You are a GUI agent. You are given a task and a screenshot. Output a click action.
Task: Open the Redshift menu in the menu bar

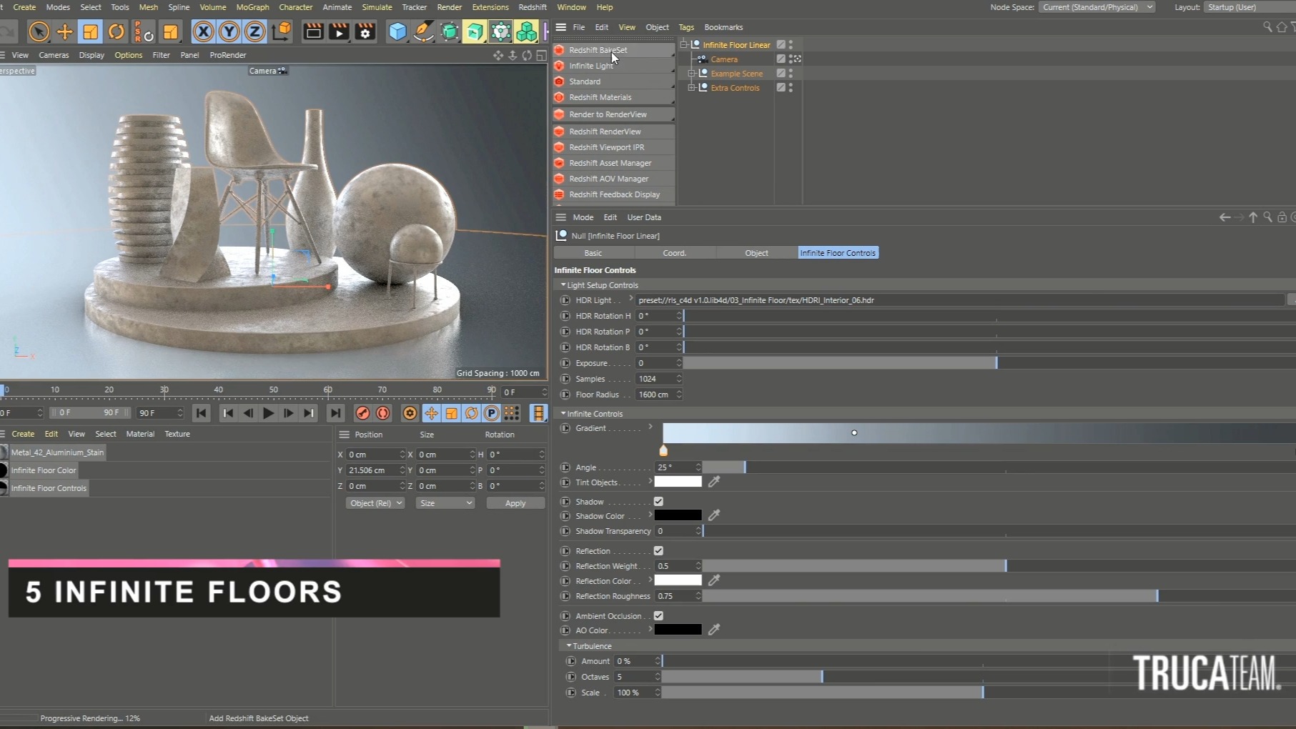tap(532, 7)
